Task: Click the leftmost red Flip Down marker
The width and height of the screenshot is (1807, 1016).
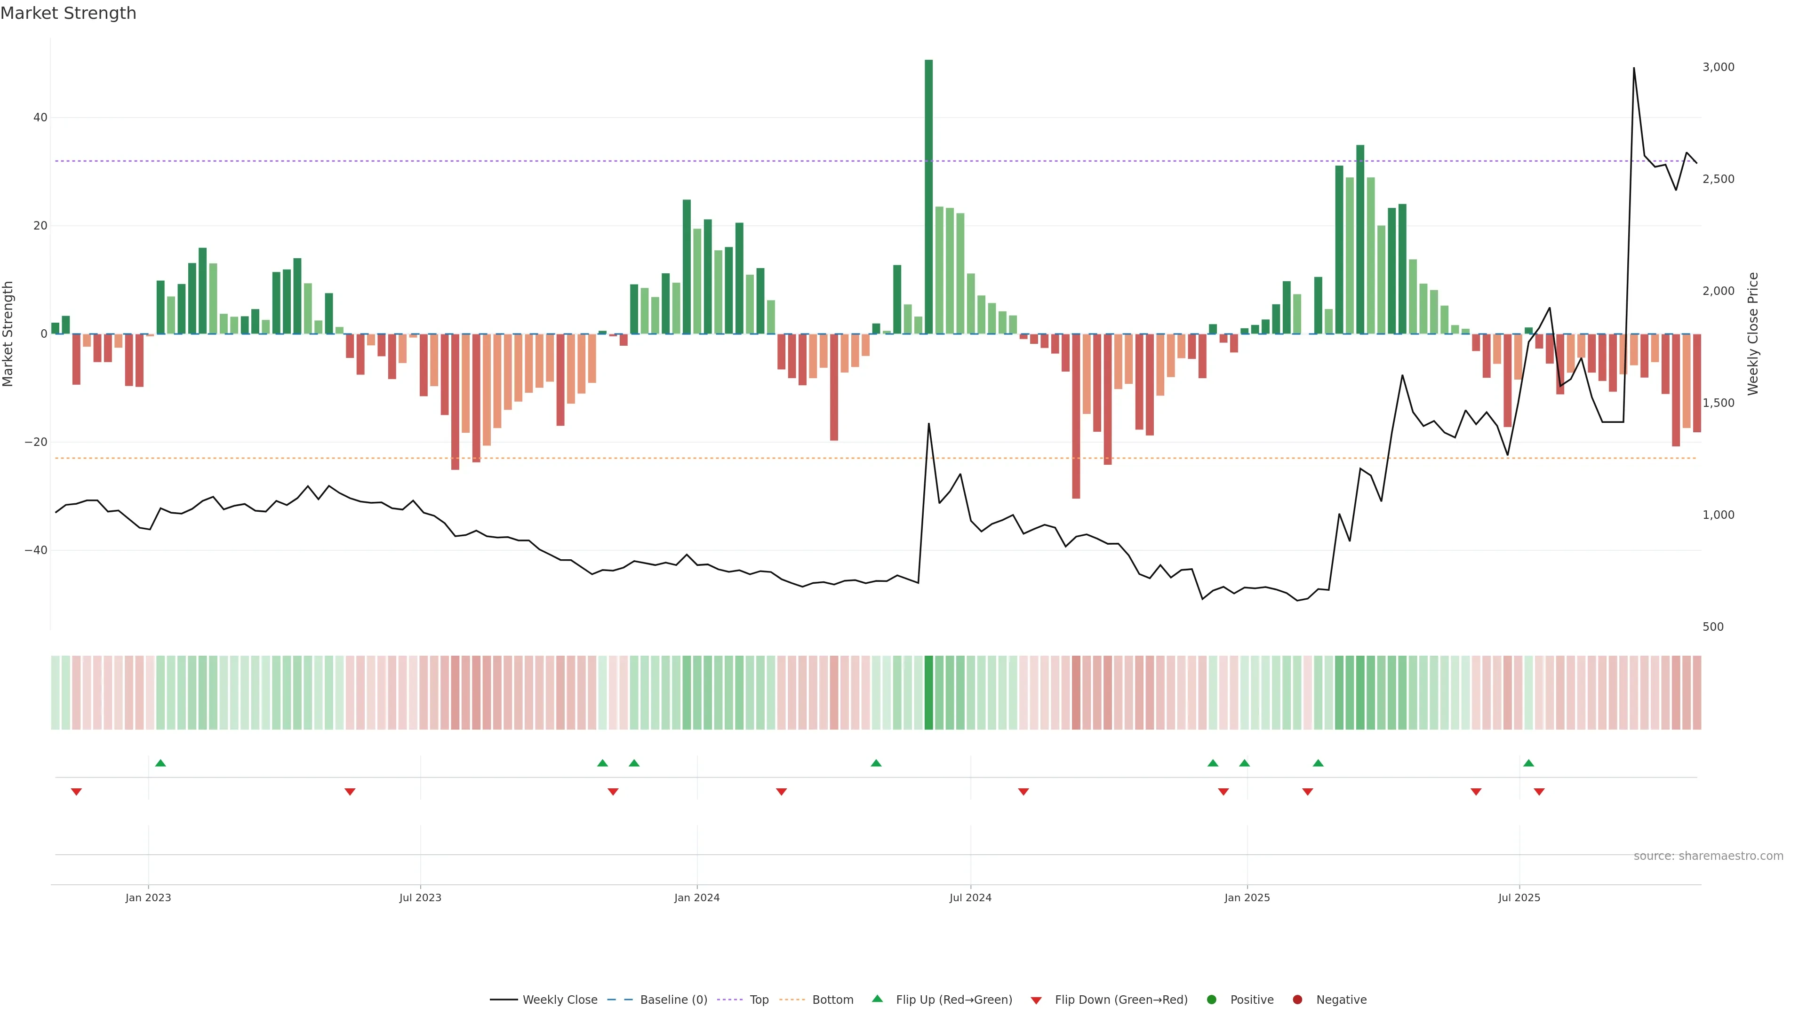Action: click(76, 792)
